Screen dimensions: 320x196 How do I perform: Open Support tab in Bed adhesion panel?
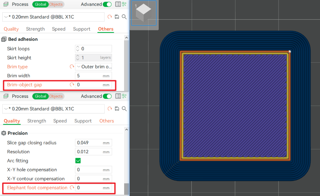point(82,29)
